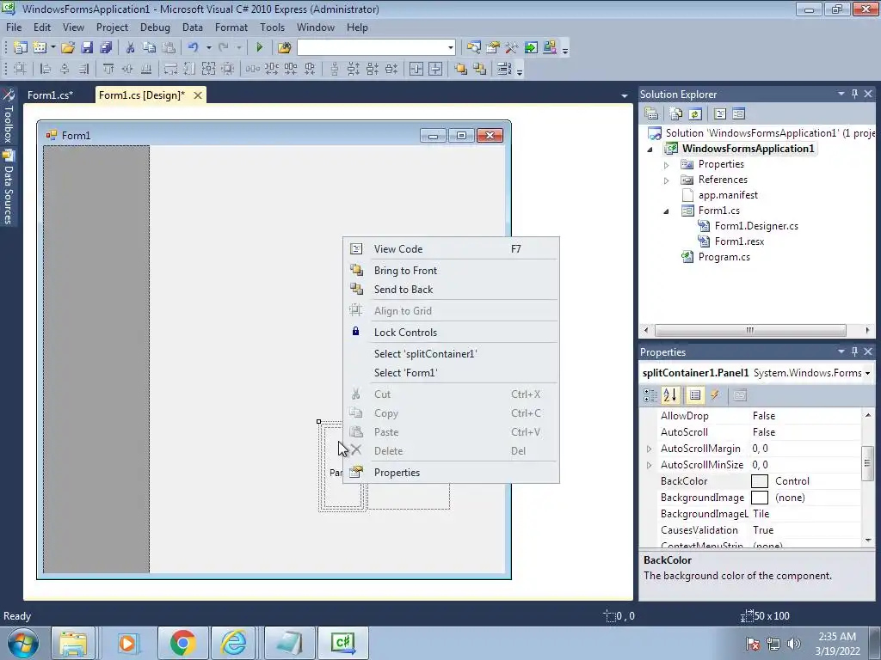Show the Properties list button in Properties panel
This screenshot has width=881, height=660.
tap(695, 395)
